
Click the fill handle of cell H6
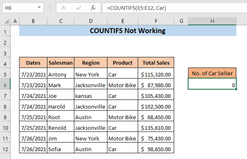[236, 89]
